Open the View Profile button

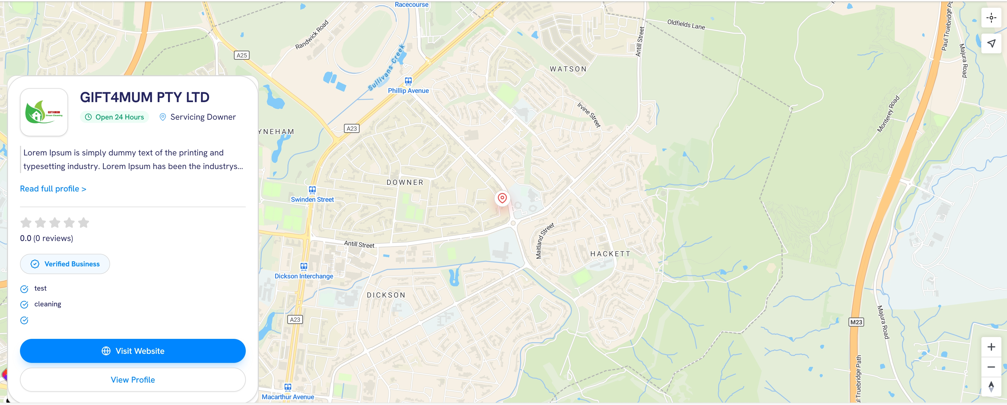133,380
